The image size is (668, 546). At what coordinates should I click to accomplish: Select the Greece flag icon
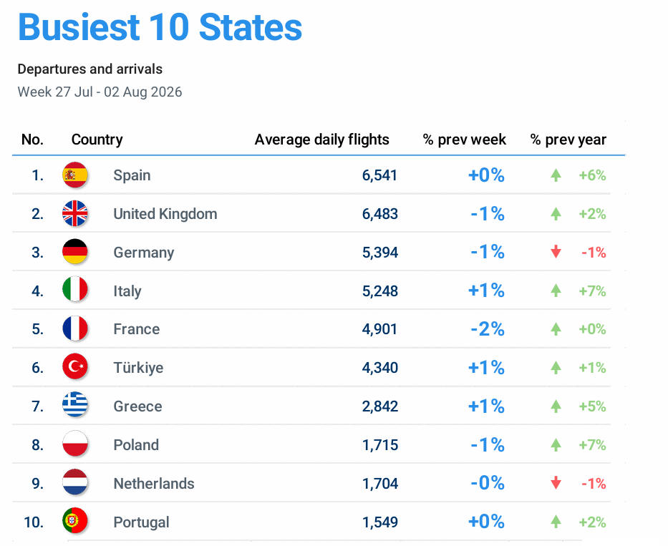point(75,404)
